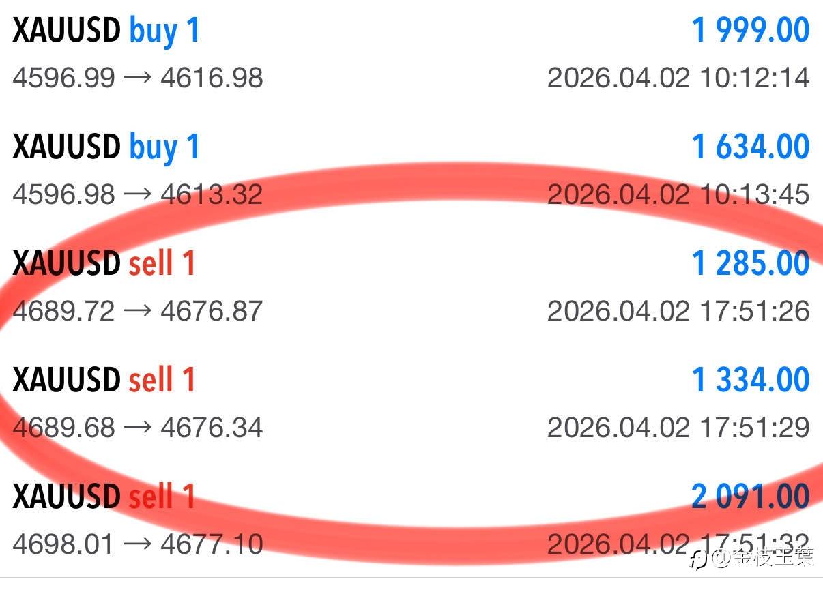
Task: Open the XAUUSD buy trade at 4596.98
Action: (x=106, y=147)
